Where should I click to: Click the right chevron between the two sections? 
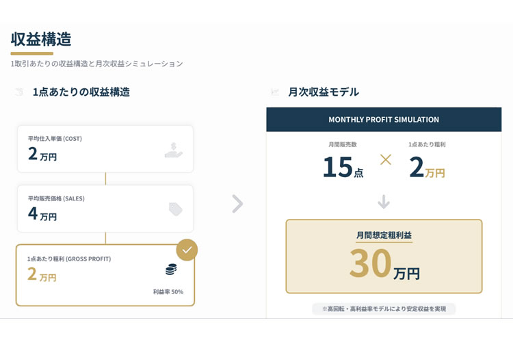pos(237,204)
